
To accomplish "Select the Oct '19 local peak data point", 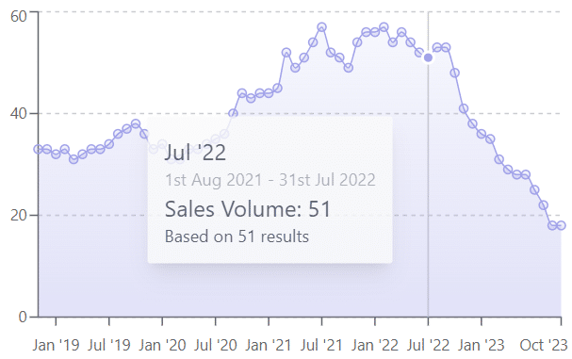I will pyautogui.click(x=136, y=123).
